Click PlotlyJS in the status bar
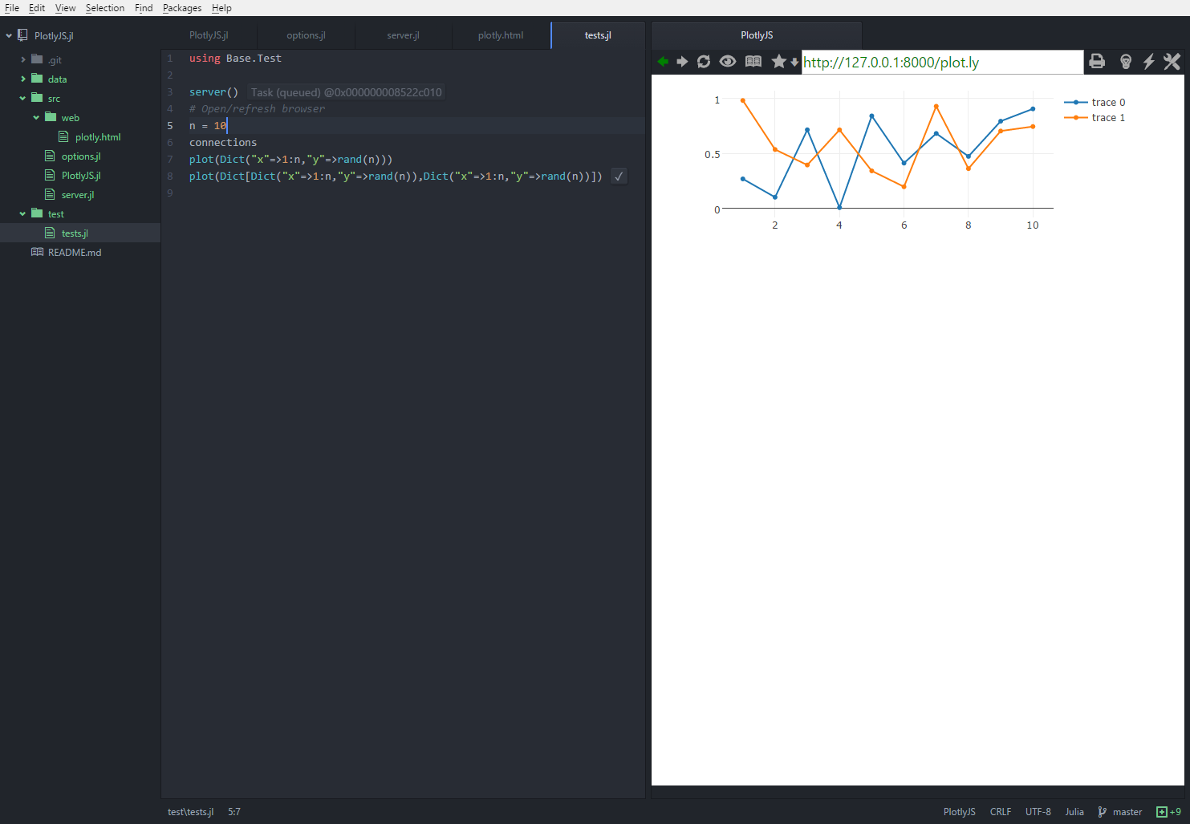Viewport: 1190px width, 824px height. (x=959, y=812)
